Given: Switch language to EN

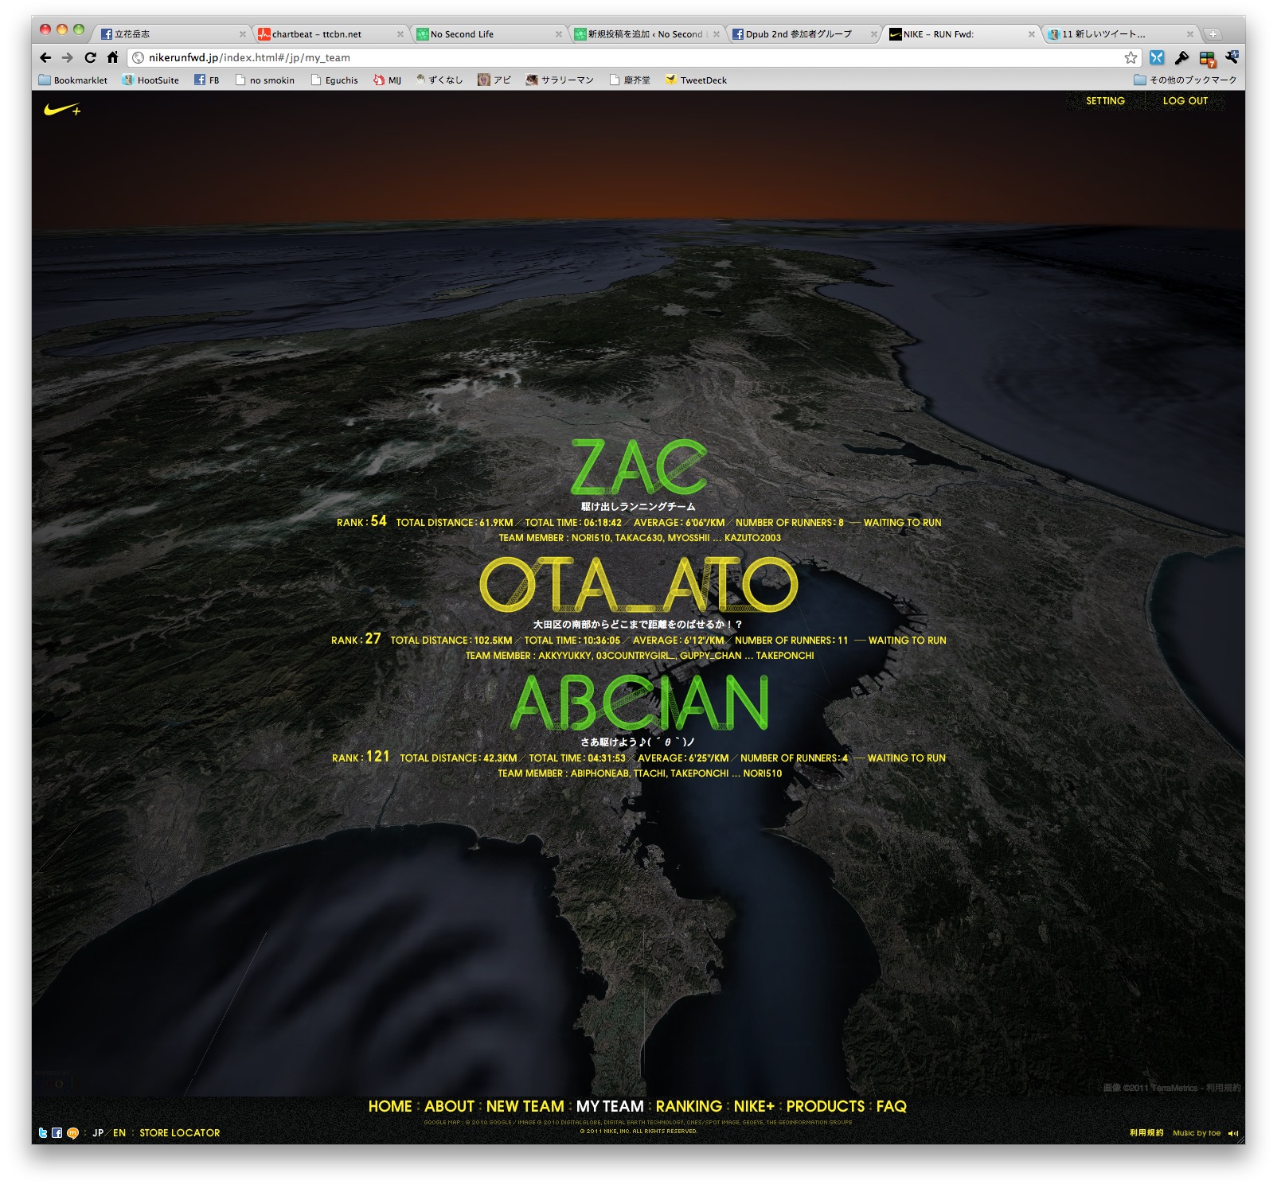Looking at the screenshot, I should tap(119, 1133).
